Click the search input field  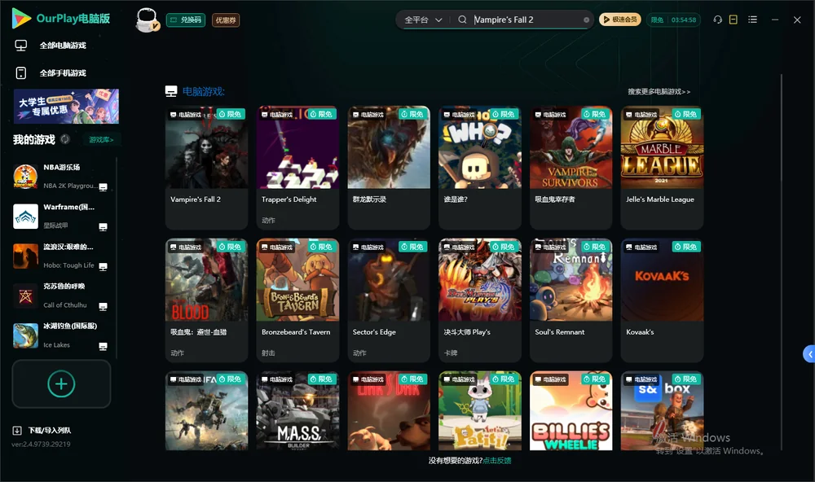(x=526, y=20)
